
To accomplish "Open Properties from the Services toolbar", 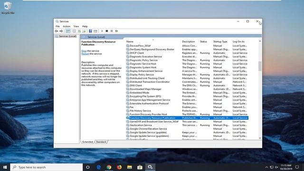I will (x=74, y=31).
